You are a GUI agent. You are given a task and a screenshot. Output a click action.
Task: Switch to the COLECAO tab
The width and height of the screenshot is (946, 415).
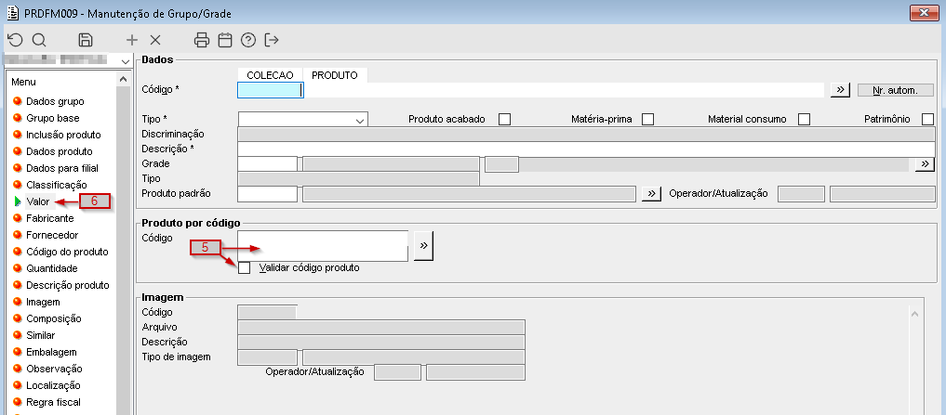271,75
